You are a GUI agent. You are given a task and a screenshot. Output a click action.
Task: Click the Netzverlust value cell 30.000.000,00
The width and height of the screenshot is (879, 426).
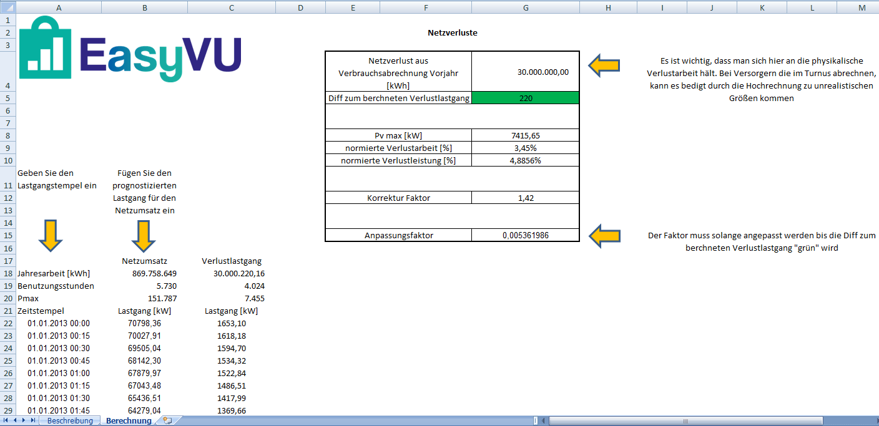tap(526, 72)
